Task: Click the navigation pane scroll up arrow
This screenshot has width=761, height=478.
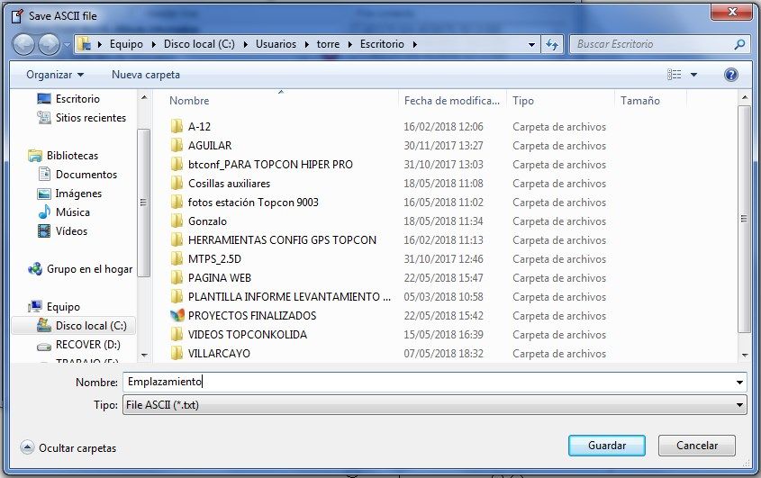Action: click(144, 97)
